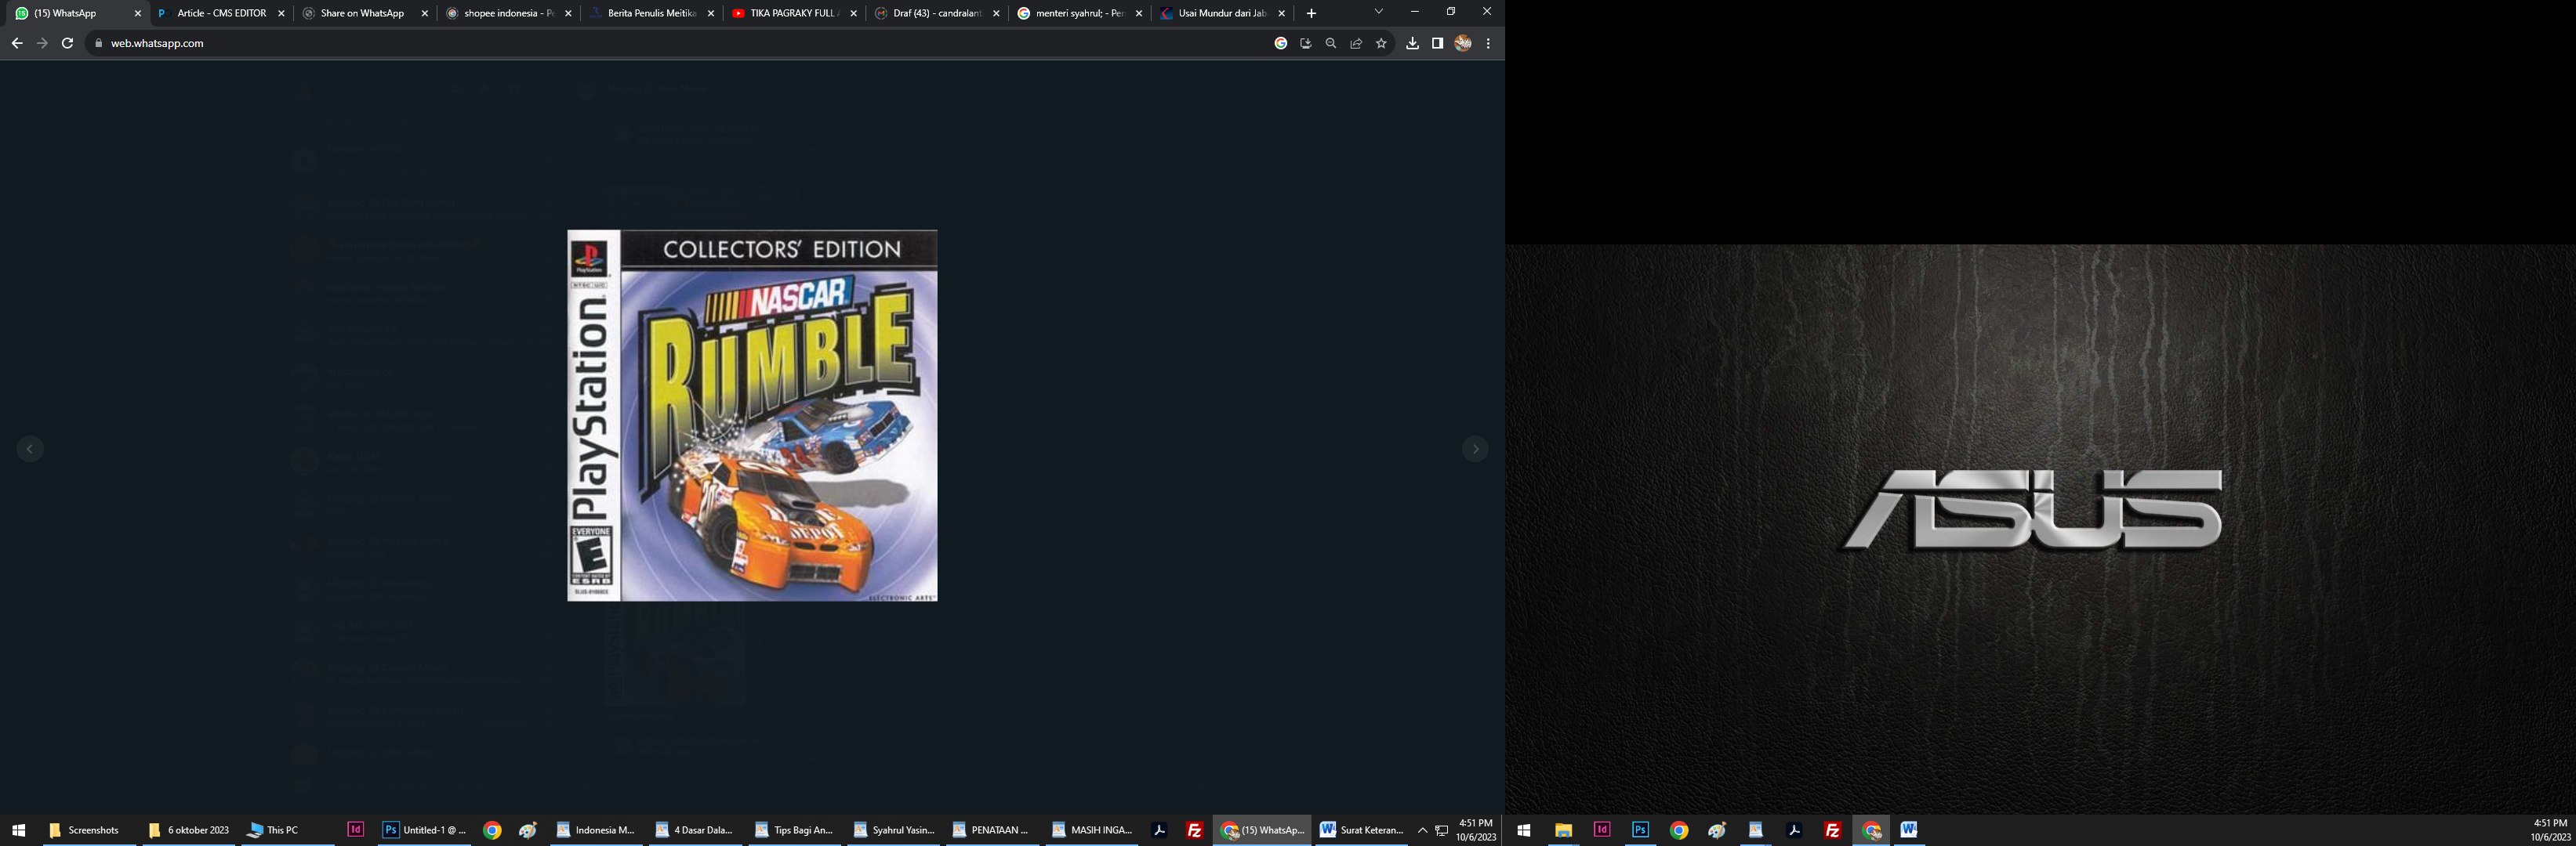Open Photoshop on the ASUS monitor taskbar
2576x846 pixels.
(1640, 830)
